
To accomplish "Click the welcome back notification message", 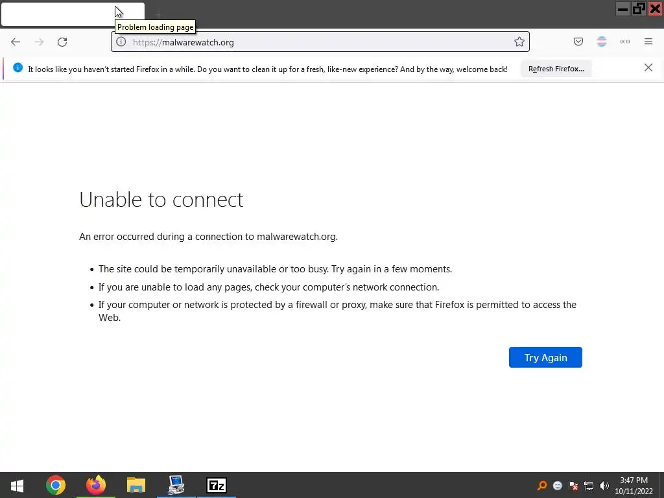I will (x=268, y=69).
